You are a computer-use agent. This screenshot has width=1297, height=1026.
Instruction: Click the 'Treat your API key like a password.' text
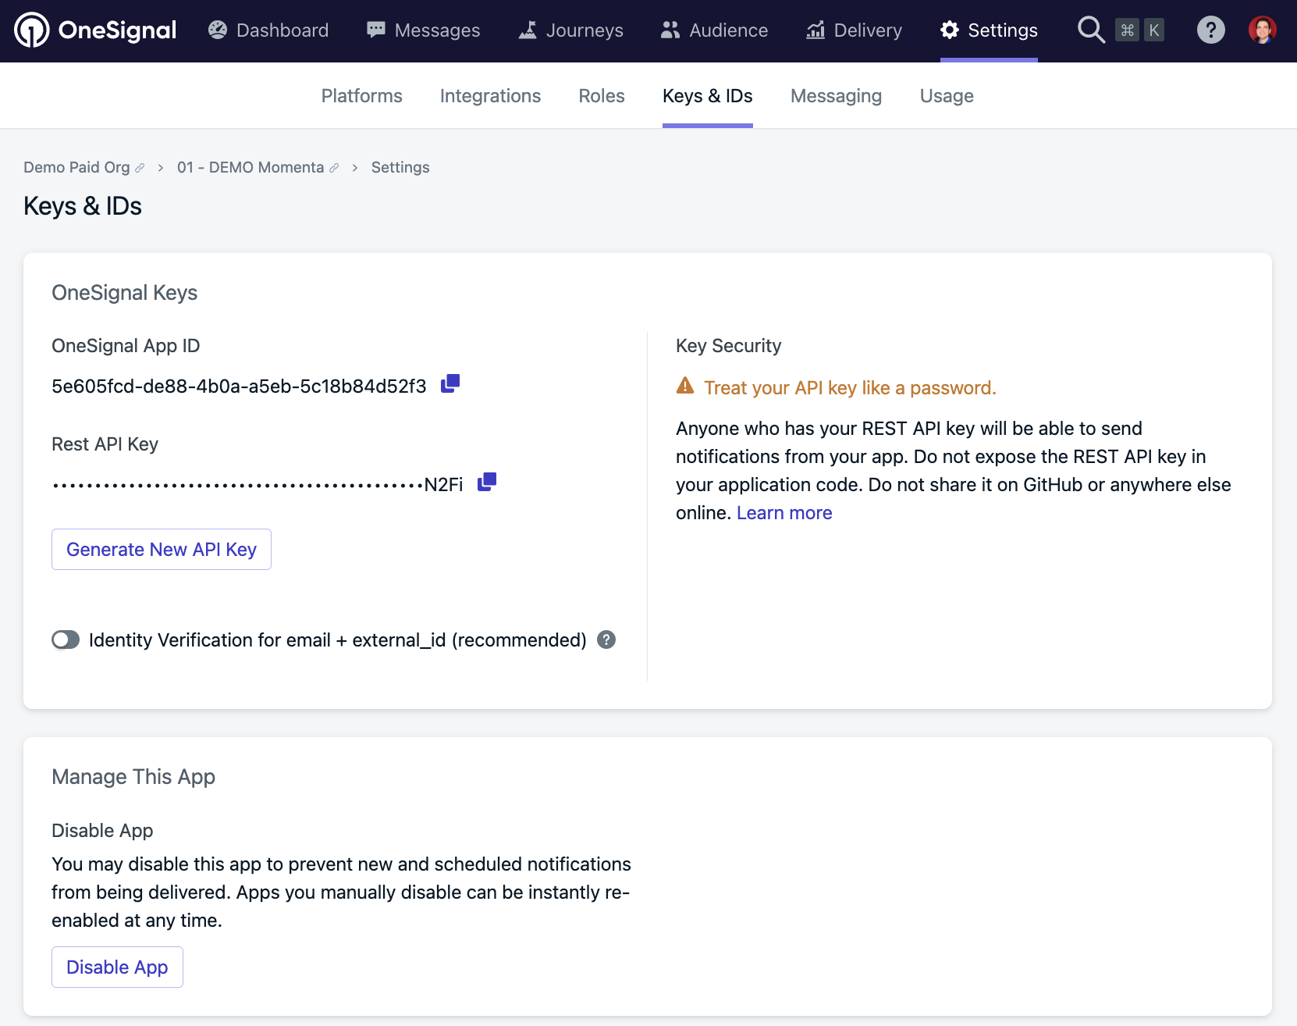click(850, 388)
